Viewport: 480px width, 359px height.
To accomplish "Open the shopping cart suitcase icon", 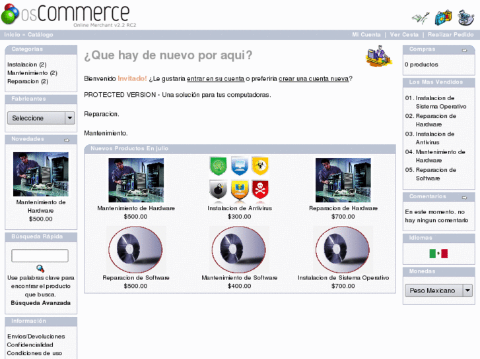I will [x=443, y=18].
